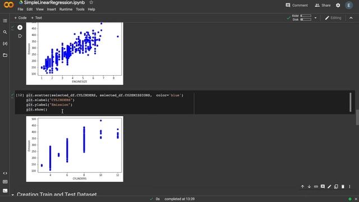This screenshot has height=202, width=359.
Task: Open notebook settings gear icon
Action: [x=338, y=5]
